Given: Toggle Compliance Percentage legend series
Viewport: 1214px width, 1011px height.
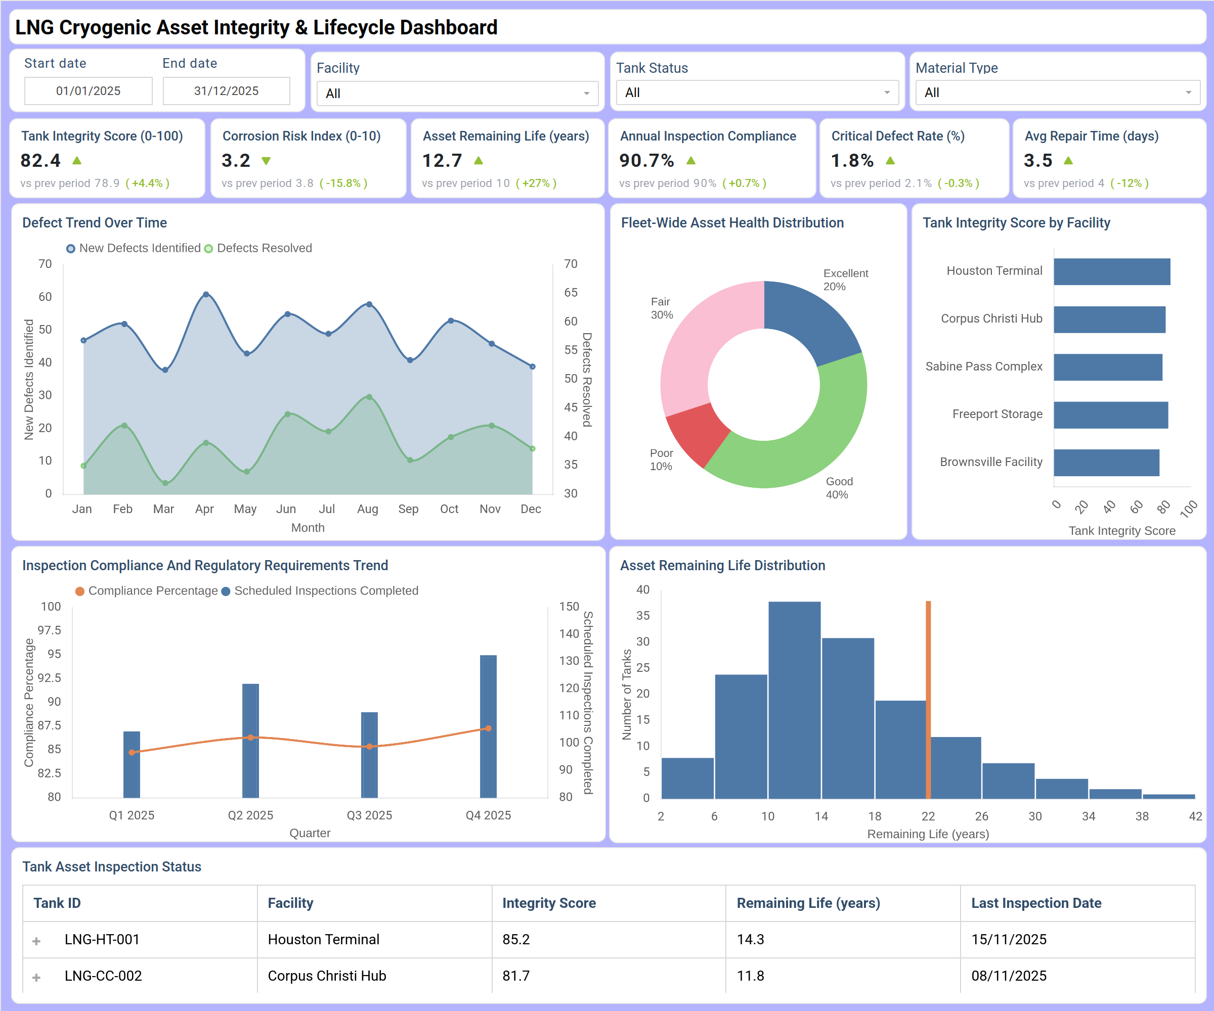Looking at the screenshot, I should tap(147, 591).
